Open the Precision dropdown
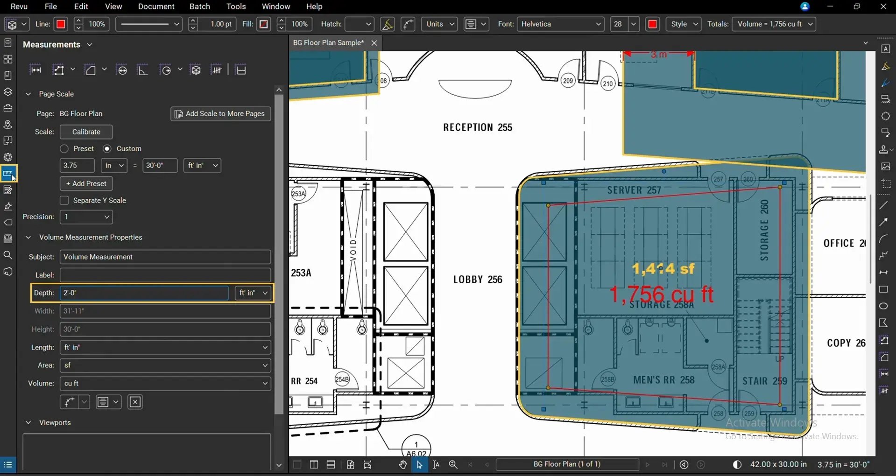This screenshot has width=896, height=476. [x=86, y=217]
